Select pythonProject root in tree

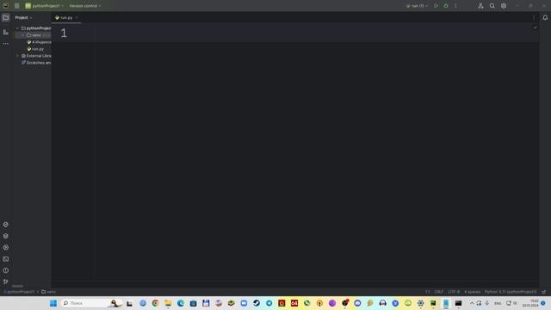(36, 28)
